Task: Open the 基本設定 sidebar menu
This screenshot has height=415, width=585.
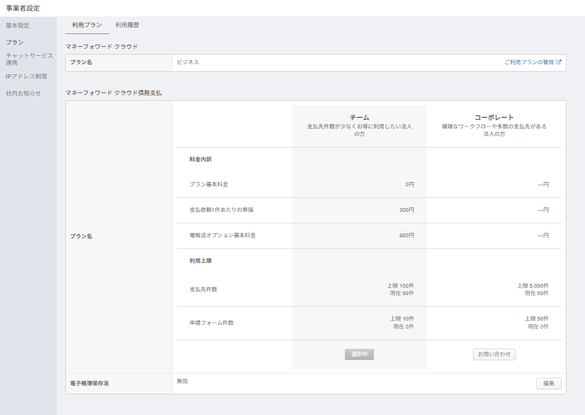Action: [x=18, y=25]
